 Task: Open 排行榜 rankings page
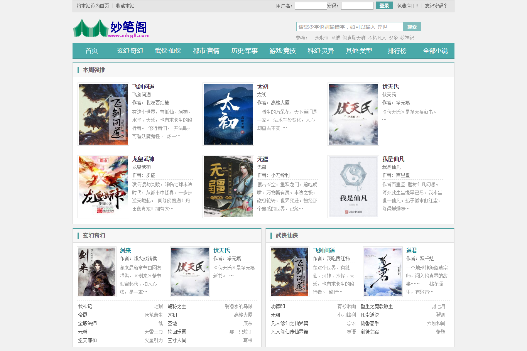[397, 51]
